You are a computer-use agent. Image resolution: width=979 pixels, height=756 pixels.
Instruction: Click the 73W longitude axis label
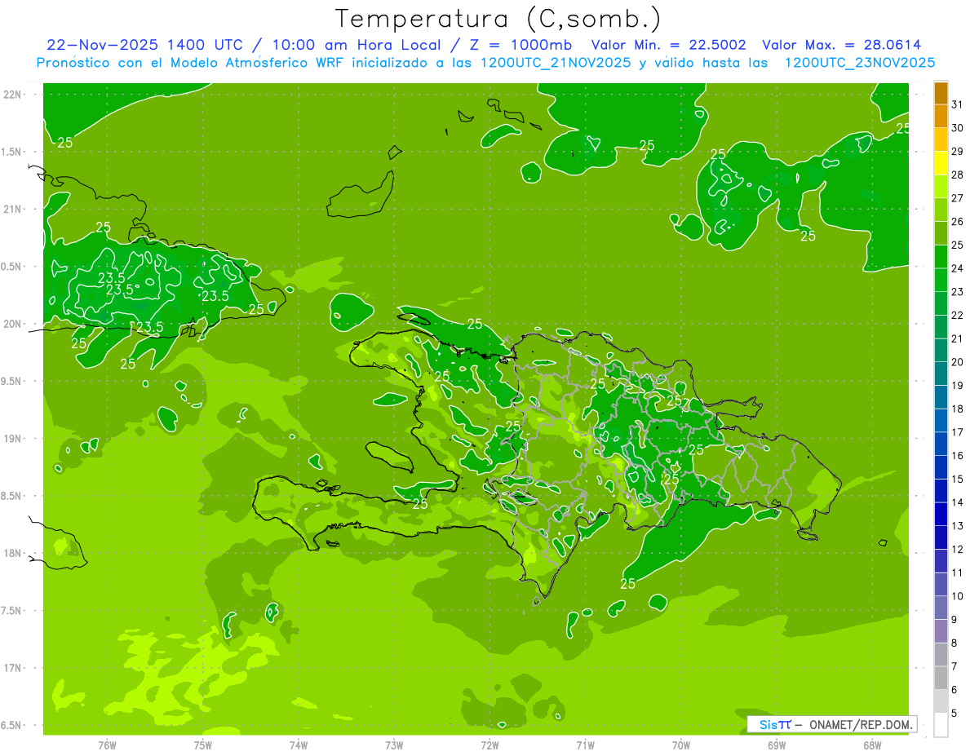click(x=394, y=745)
